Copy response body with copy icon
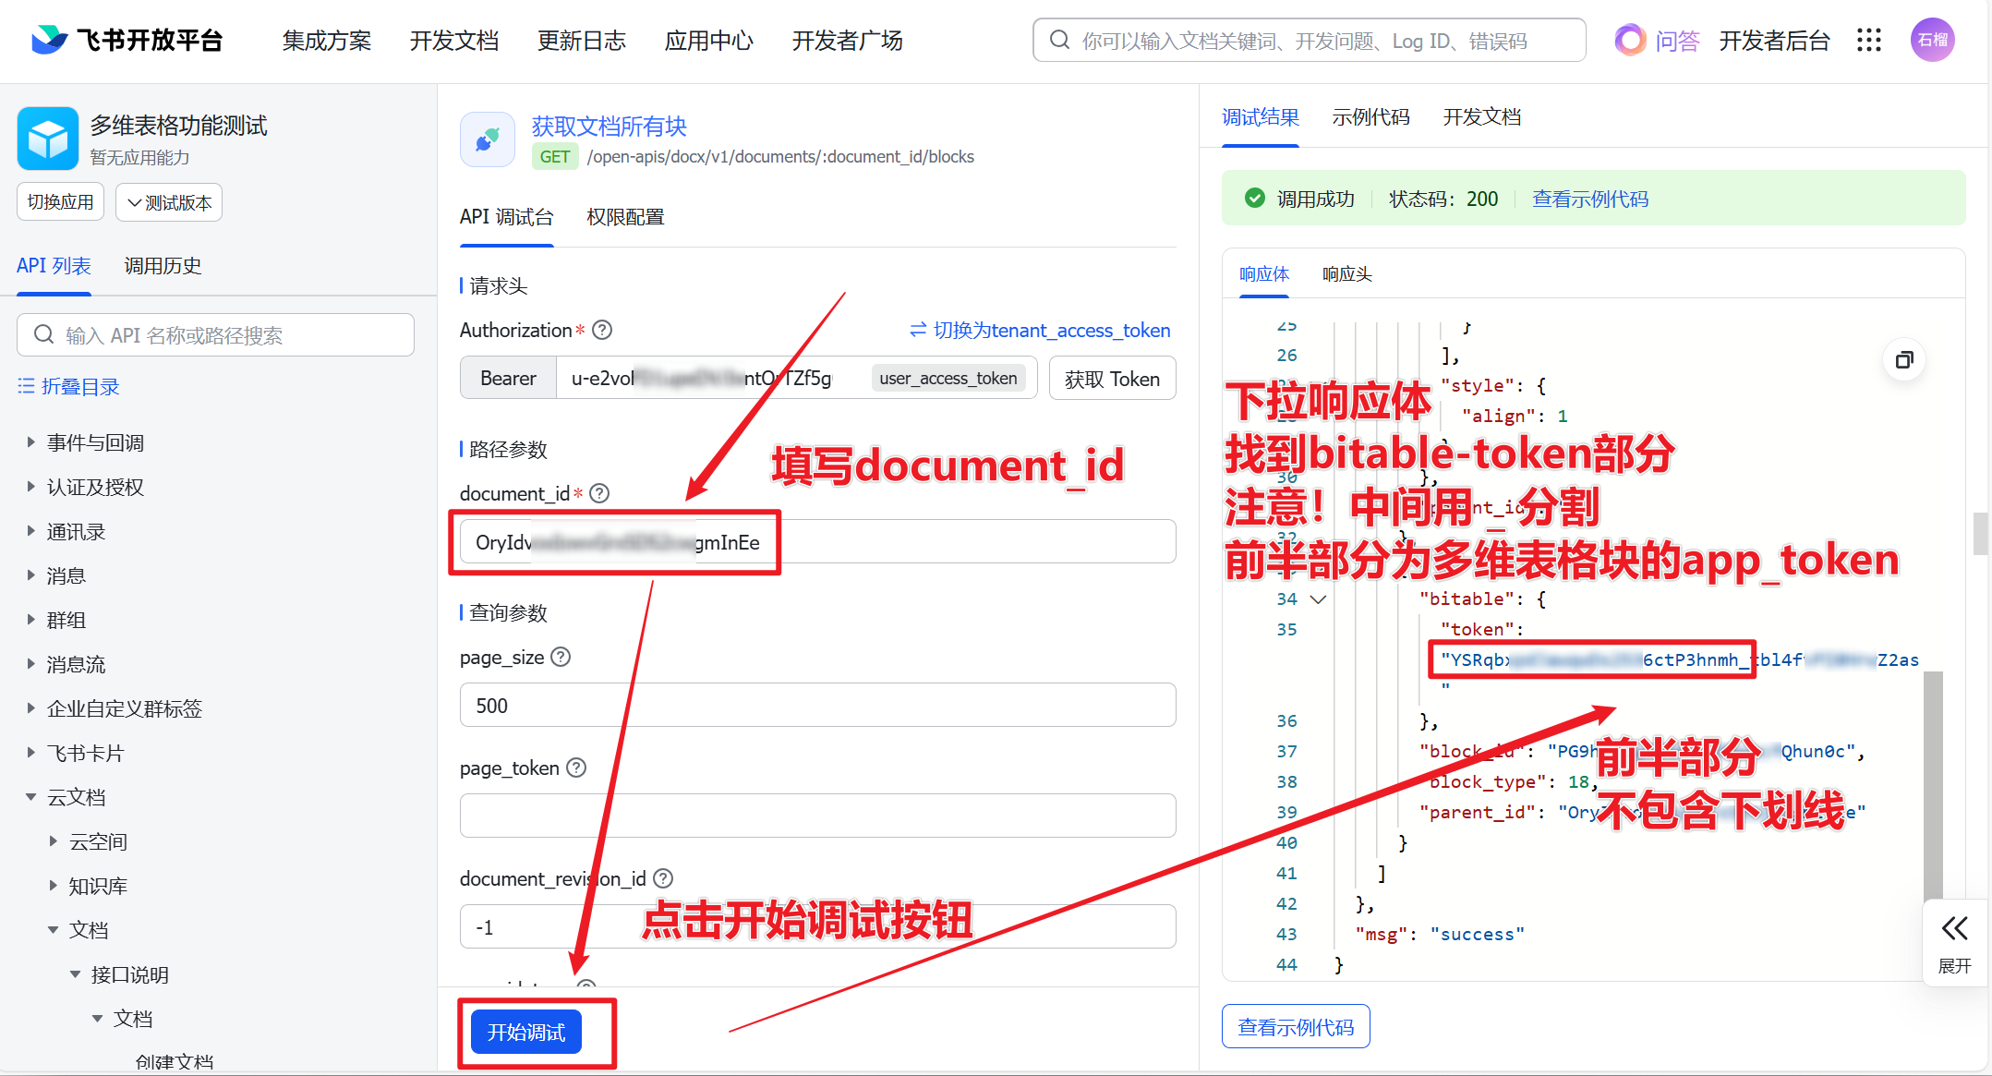Screen dimensions: 1992x1076 1904,360
